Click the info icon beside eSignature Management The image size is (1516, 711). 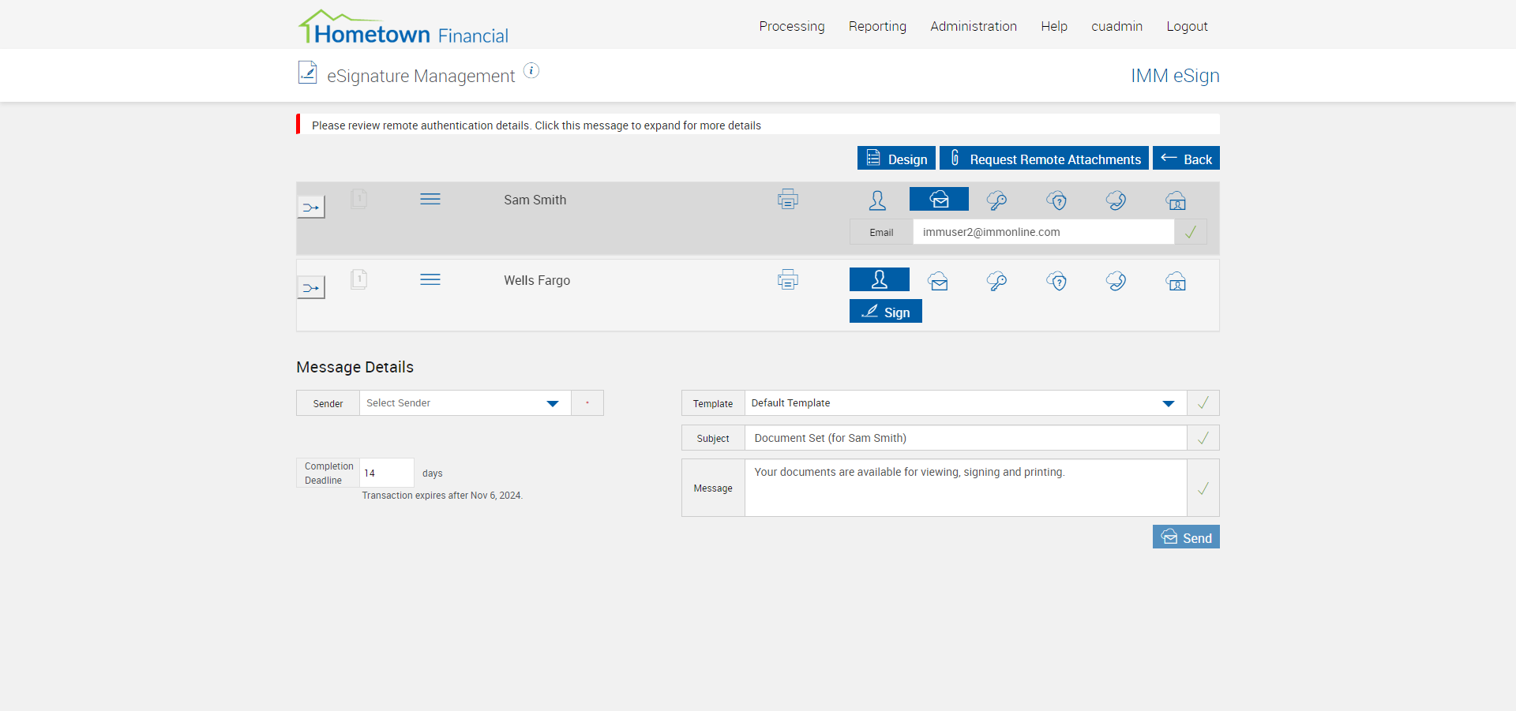(x=531, y=71)
